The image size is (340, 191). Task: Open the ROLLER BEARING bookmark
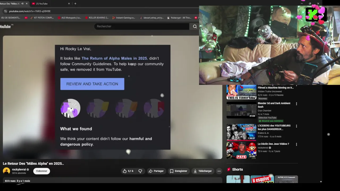(x=97, y=18)
